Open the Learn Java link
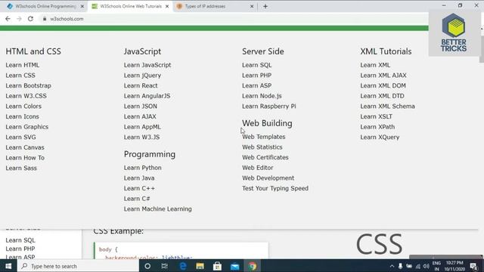 (139, 178)
